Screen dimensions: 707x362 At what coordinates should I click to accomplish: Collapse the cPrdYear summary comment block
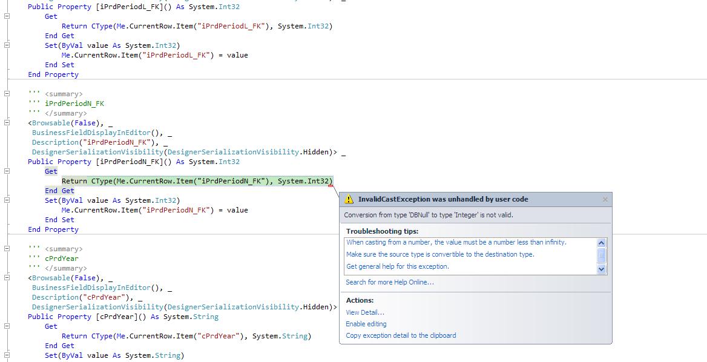(7, 249)
